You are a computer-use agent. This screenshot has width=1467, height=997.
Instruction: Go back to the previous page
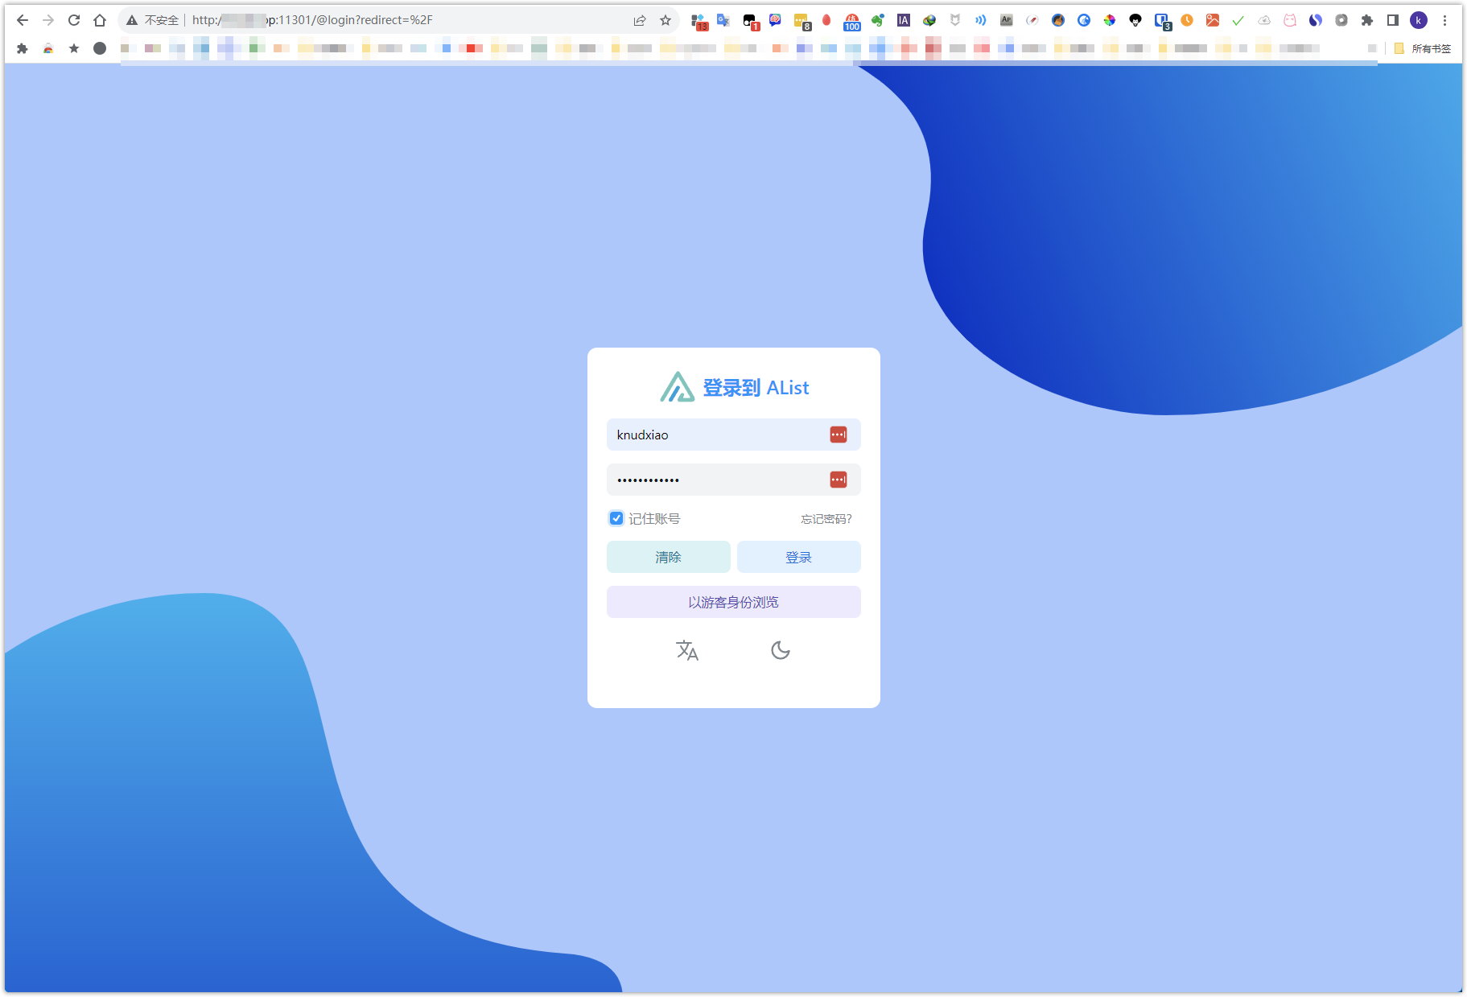(x=23, y=20)
